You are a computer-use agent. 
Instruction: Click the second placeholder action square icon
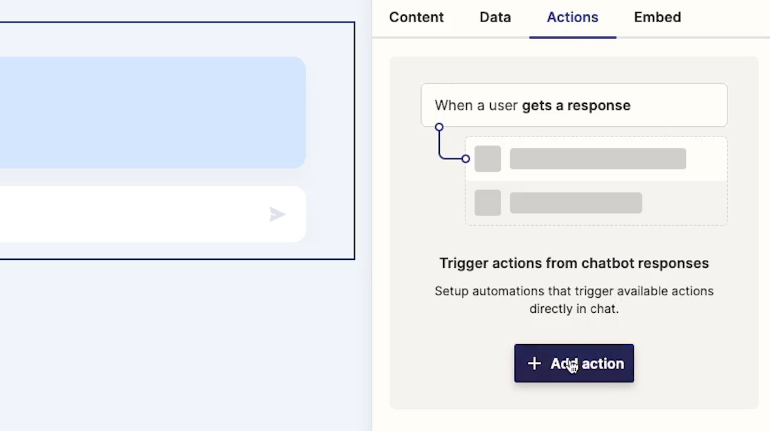tap(488, 202)
